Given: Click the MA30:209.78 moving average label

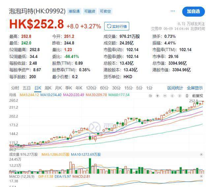Looking at the screenshot, I should pos(96,95).
